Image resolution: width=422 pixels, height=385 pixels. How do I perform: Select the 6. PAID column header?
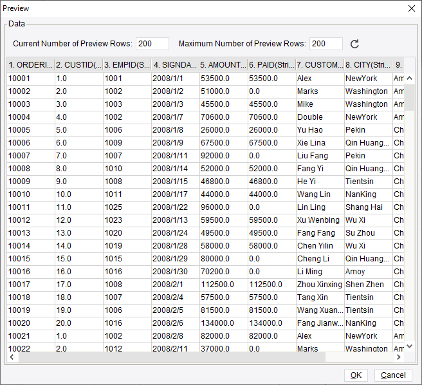(x=271, y=65)
